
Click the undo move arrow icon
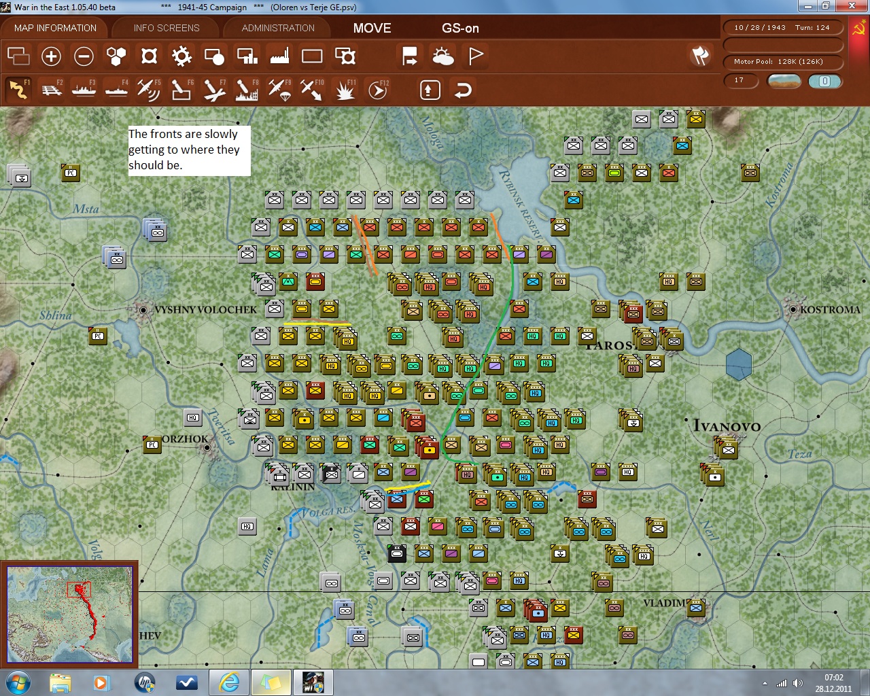pyautogui.click(x=463, y=90)
